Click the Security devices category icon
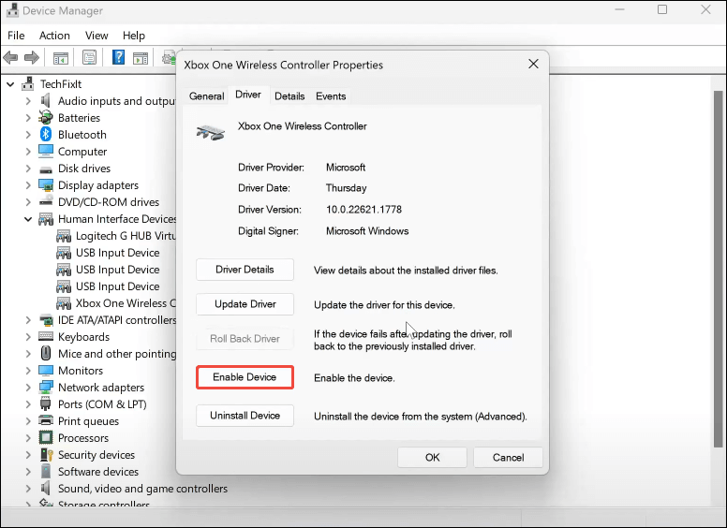The height and width of the screenshot is (528, 727). click(x=45, y=454)
